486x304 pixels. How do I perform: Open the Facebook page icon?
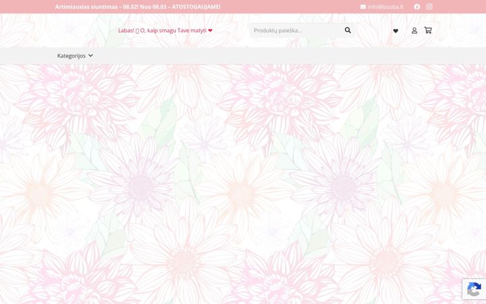point(417,7)
